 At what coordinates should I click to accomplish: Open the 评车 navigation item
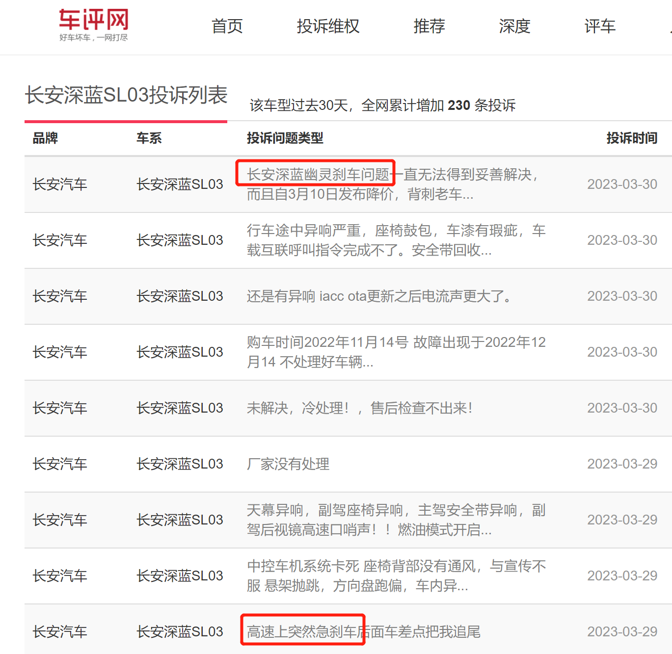point(600,26)
